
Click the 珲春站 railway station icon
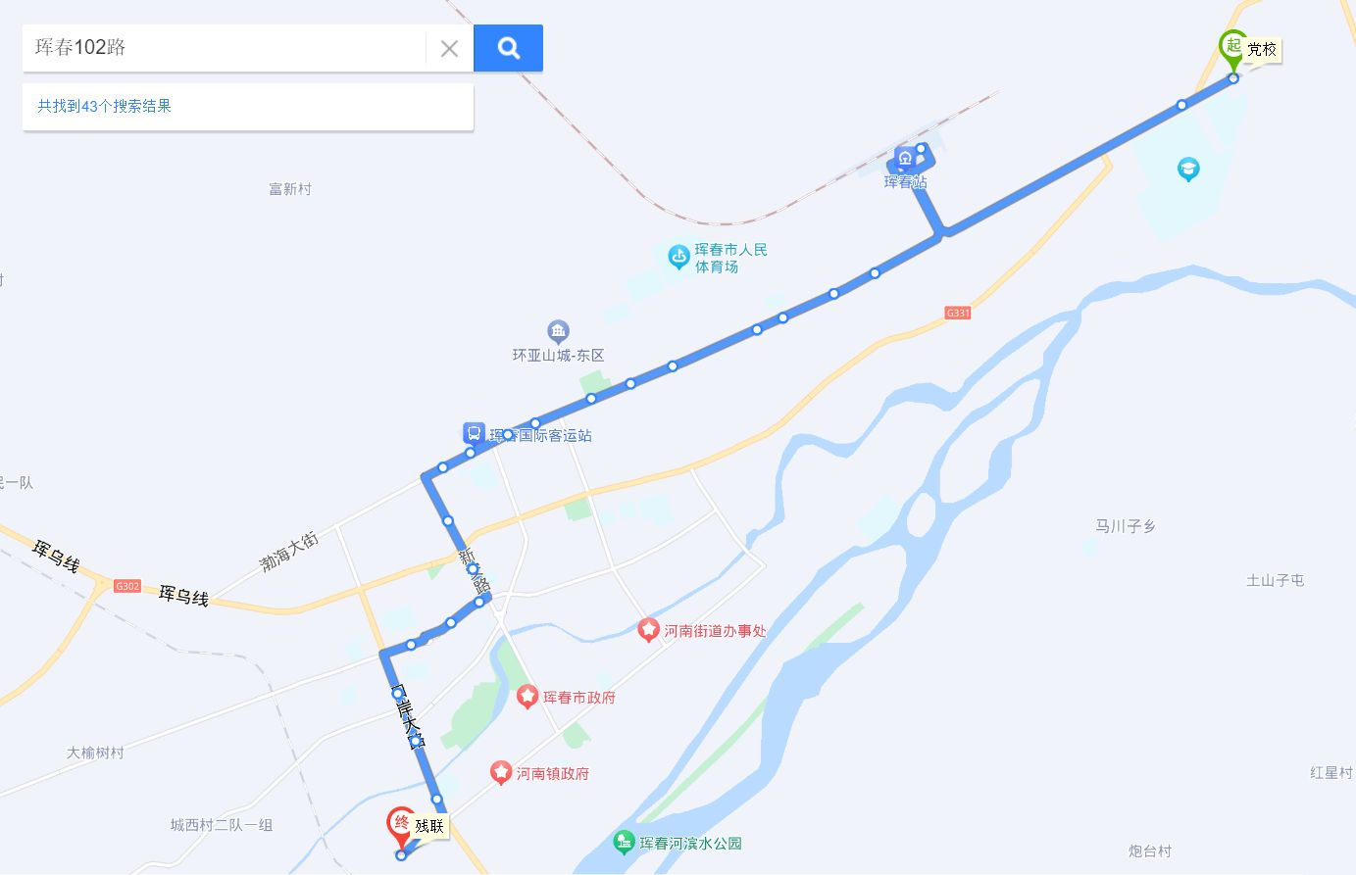coord(905,158)
